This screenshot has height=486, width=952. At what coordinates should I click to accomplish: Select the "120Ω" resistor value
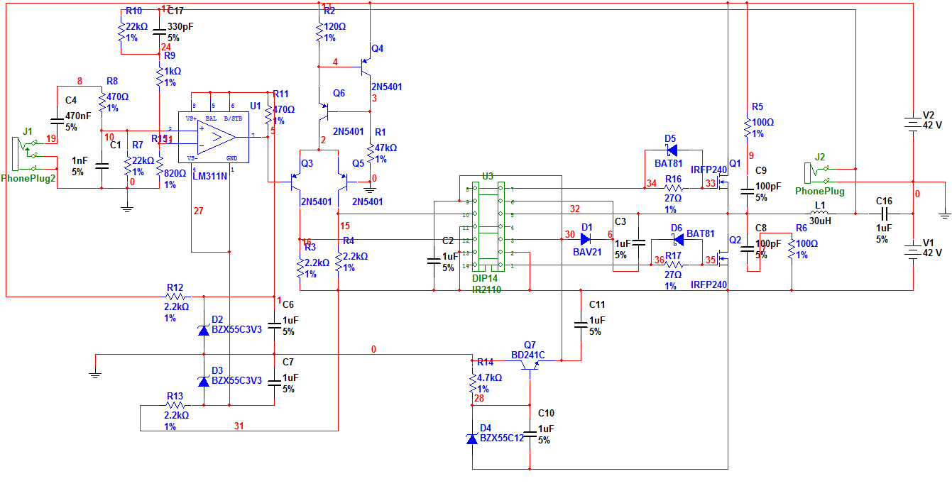pos(334,26)
